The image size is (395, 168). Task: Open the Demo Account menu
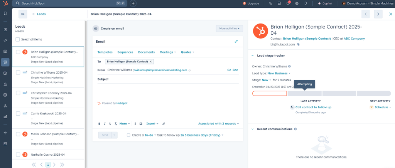367,3
